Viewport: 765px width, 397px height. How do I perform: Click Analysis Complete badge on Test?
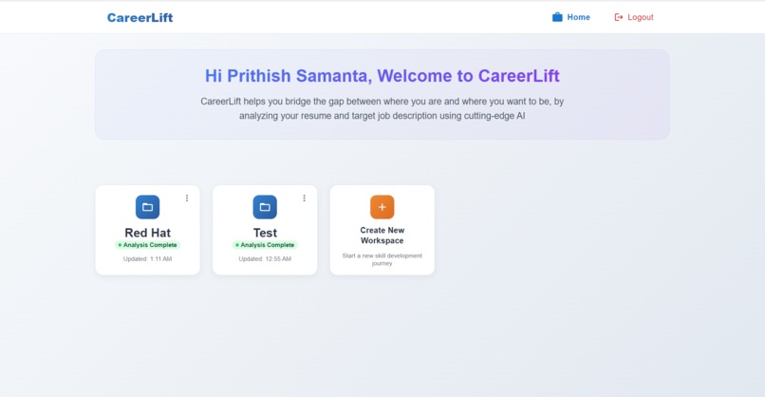point(265,245)
